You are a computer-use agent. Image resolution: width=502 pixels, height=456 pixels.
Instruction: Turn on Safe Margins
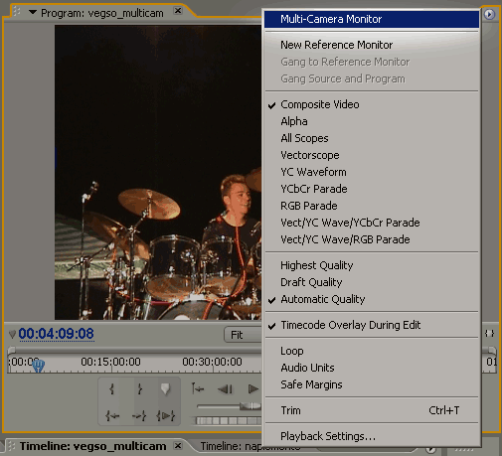(372, 384)
